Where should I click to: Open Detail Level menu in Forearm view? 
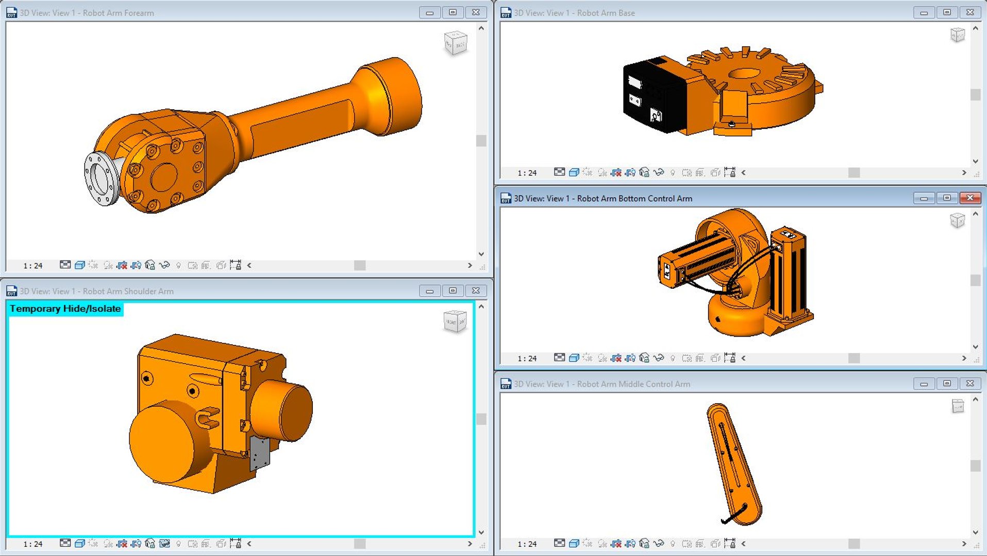(x=65, y=265)
